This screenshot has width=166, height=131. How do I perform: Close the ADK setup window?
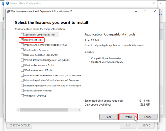point(155,11)
